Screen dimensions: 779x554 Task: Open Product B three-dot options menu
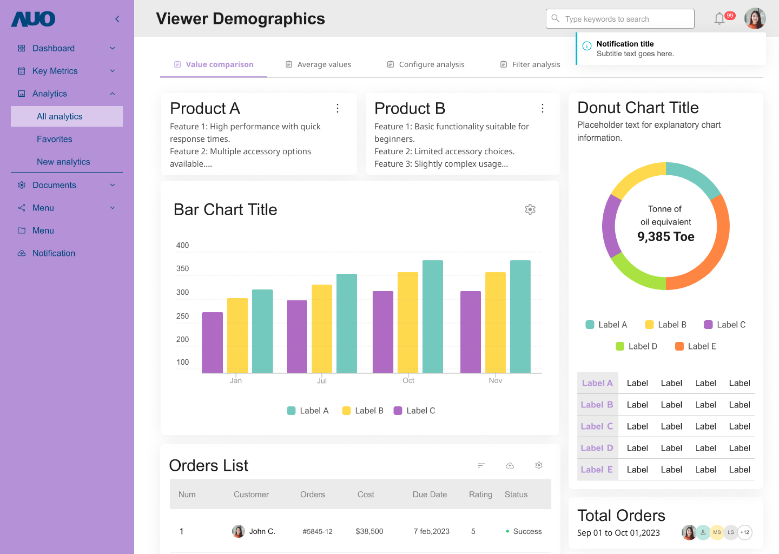tap(542, 108)
